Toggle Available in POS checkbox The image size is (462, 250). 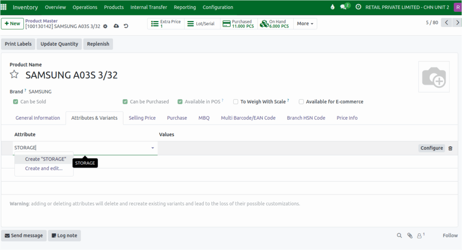pyautogui.click(x=180, y=102)
